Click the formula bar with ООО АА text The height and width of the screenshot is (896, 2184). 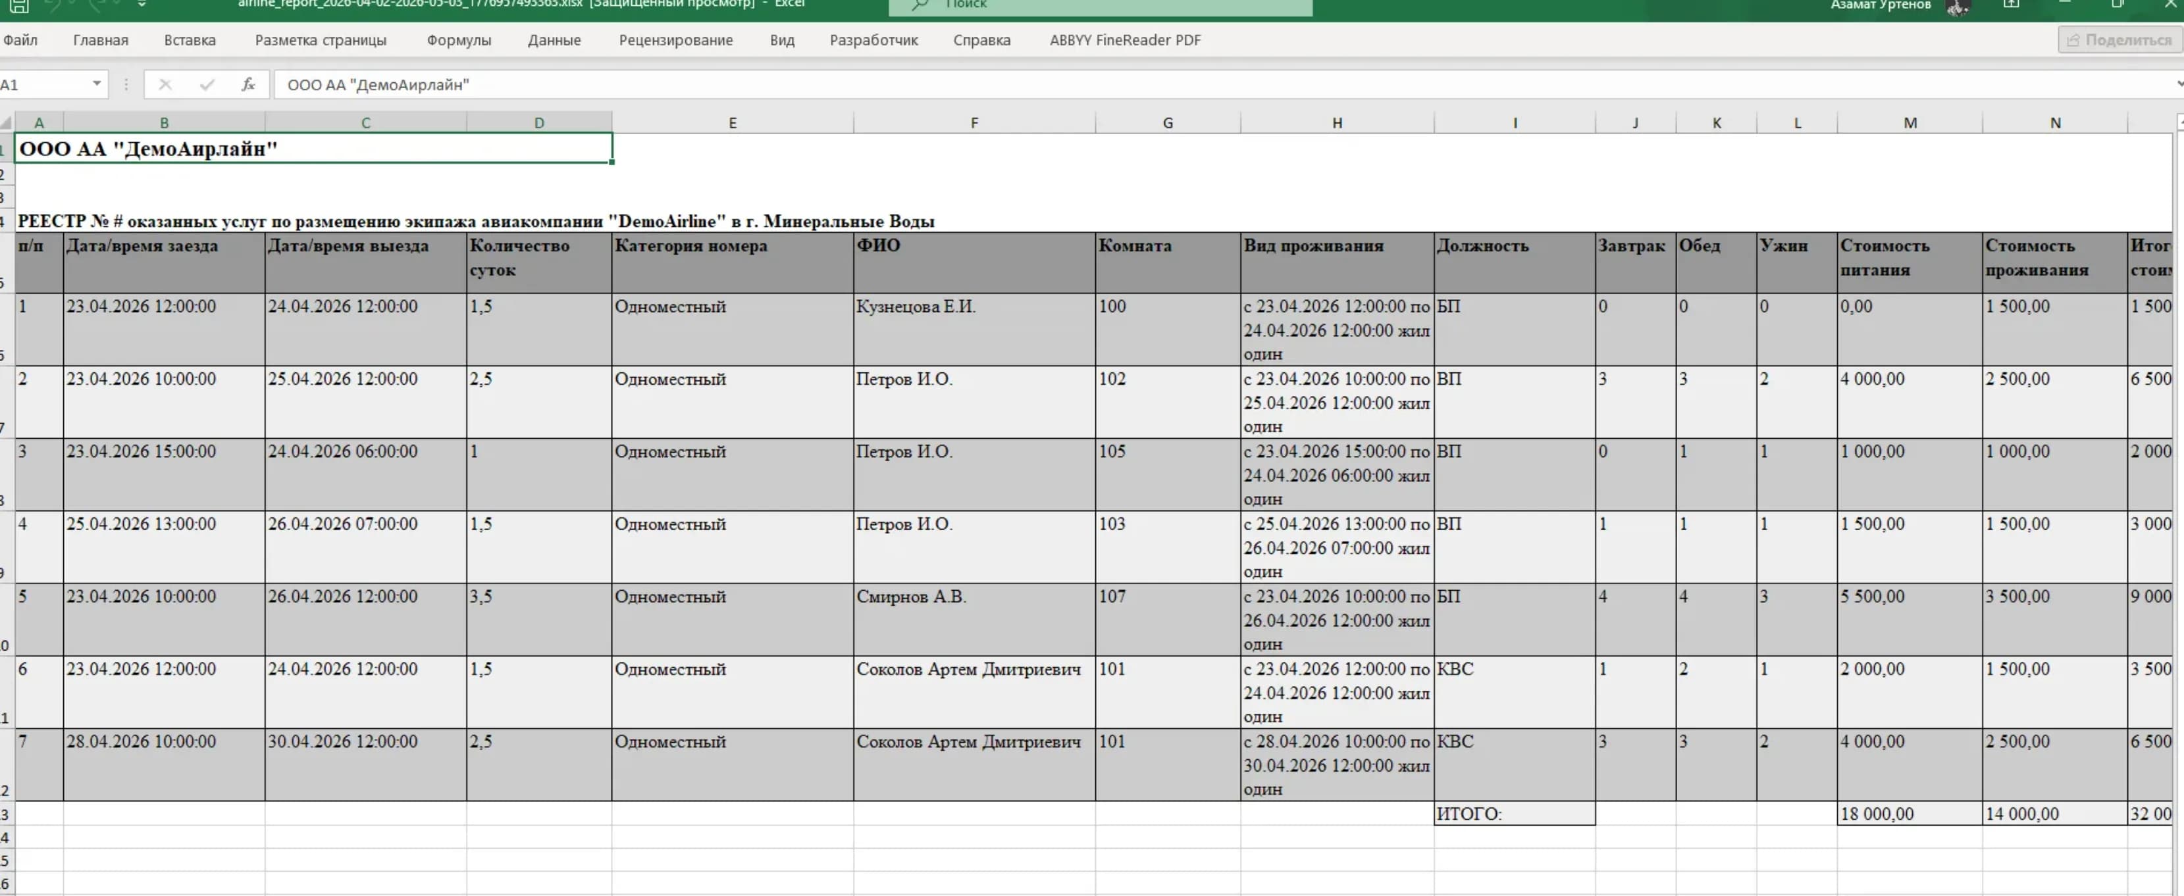[1221, 84]
